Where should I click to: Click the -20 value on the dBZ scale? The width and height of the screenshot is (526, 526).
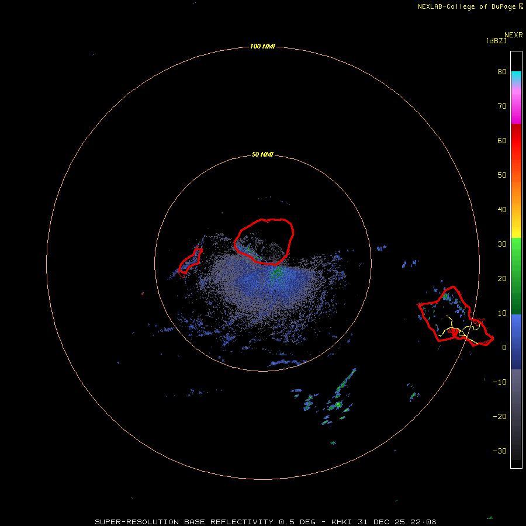click(x=500, y=417)
